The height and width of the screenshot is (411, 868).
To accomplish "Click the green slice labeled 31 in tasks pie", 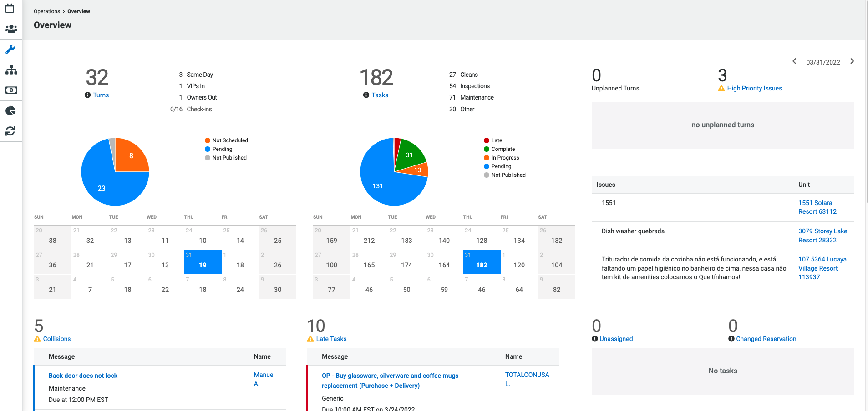I will point(409,155).
